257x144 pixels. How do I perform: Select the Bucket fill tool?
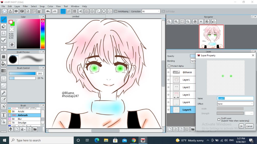tap(4, 64)
